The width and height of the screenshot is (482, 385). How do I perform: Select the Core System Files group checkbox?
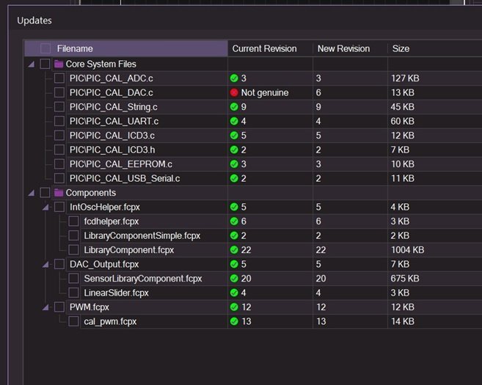45,64
